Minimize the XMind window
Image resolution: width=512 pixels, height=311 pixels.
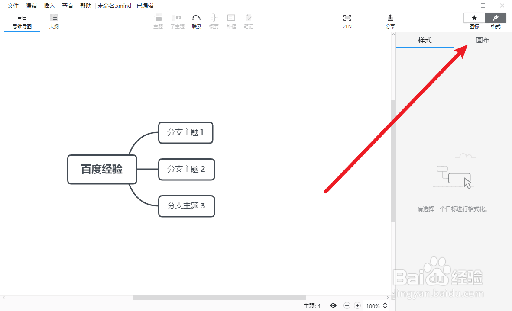point(464,6)
